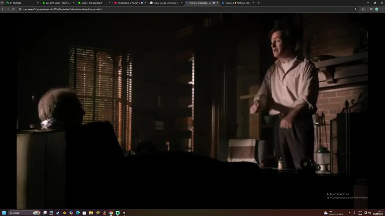385x216 pixels.
Task: Show hidden system tray icons
Action: pos(349,213)
